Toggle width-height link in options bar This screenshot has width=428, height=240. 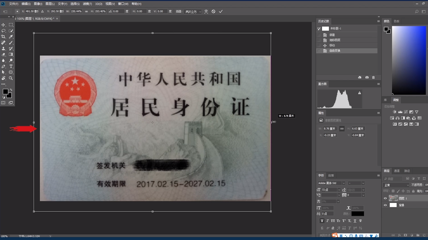[x=86, y=12]
